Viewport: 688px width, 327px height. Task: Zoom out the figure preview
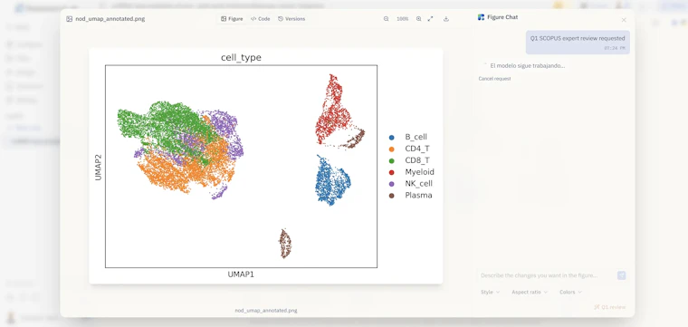pyautogui.click(x=387, y=19)
